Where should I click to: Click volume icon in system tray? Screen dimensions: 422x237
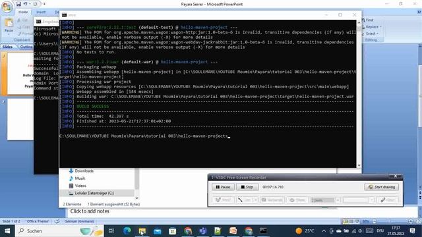361,231
